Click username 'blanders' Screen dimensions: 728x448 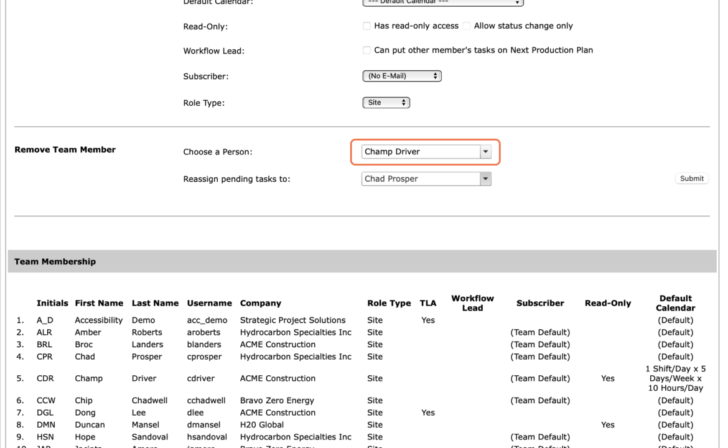204,345
